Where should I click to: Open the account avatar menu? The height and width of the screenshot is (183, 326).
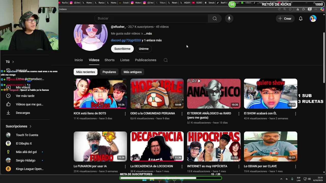coord(313,19)
